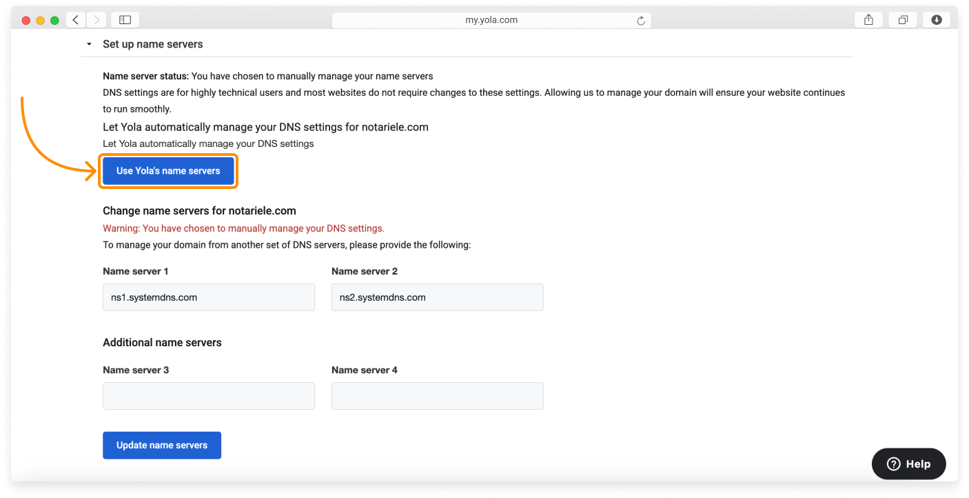Open the Help widget
This screenshot has width=969, height=498.
[908, 464]
